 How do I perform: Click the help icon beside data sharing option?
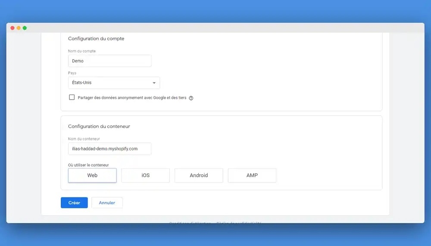pos(191,98)
